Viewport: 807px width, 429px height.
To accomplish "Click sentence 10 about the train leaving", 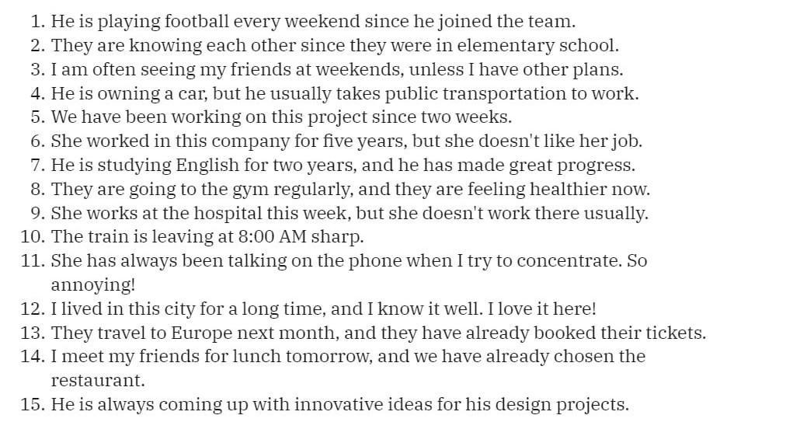I will (207, 236).
